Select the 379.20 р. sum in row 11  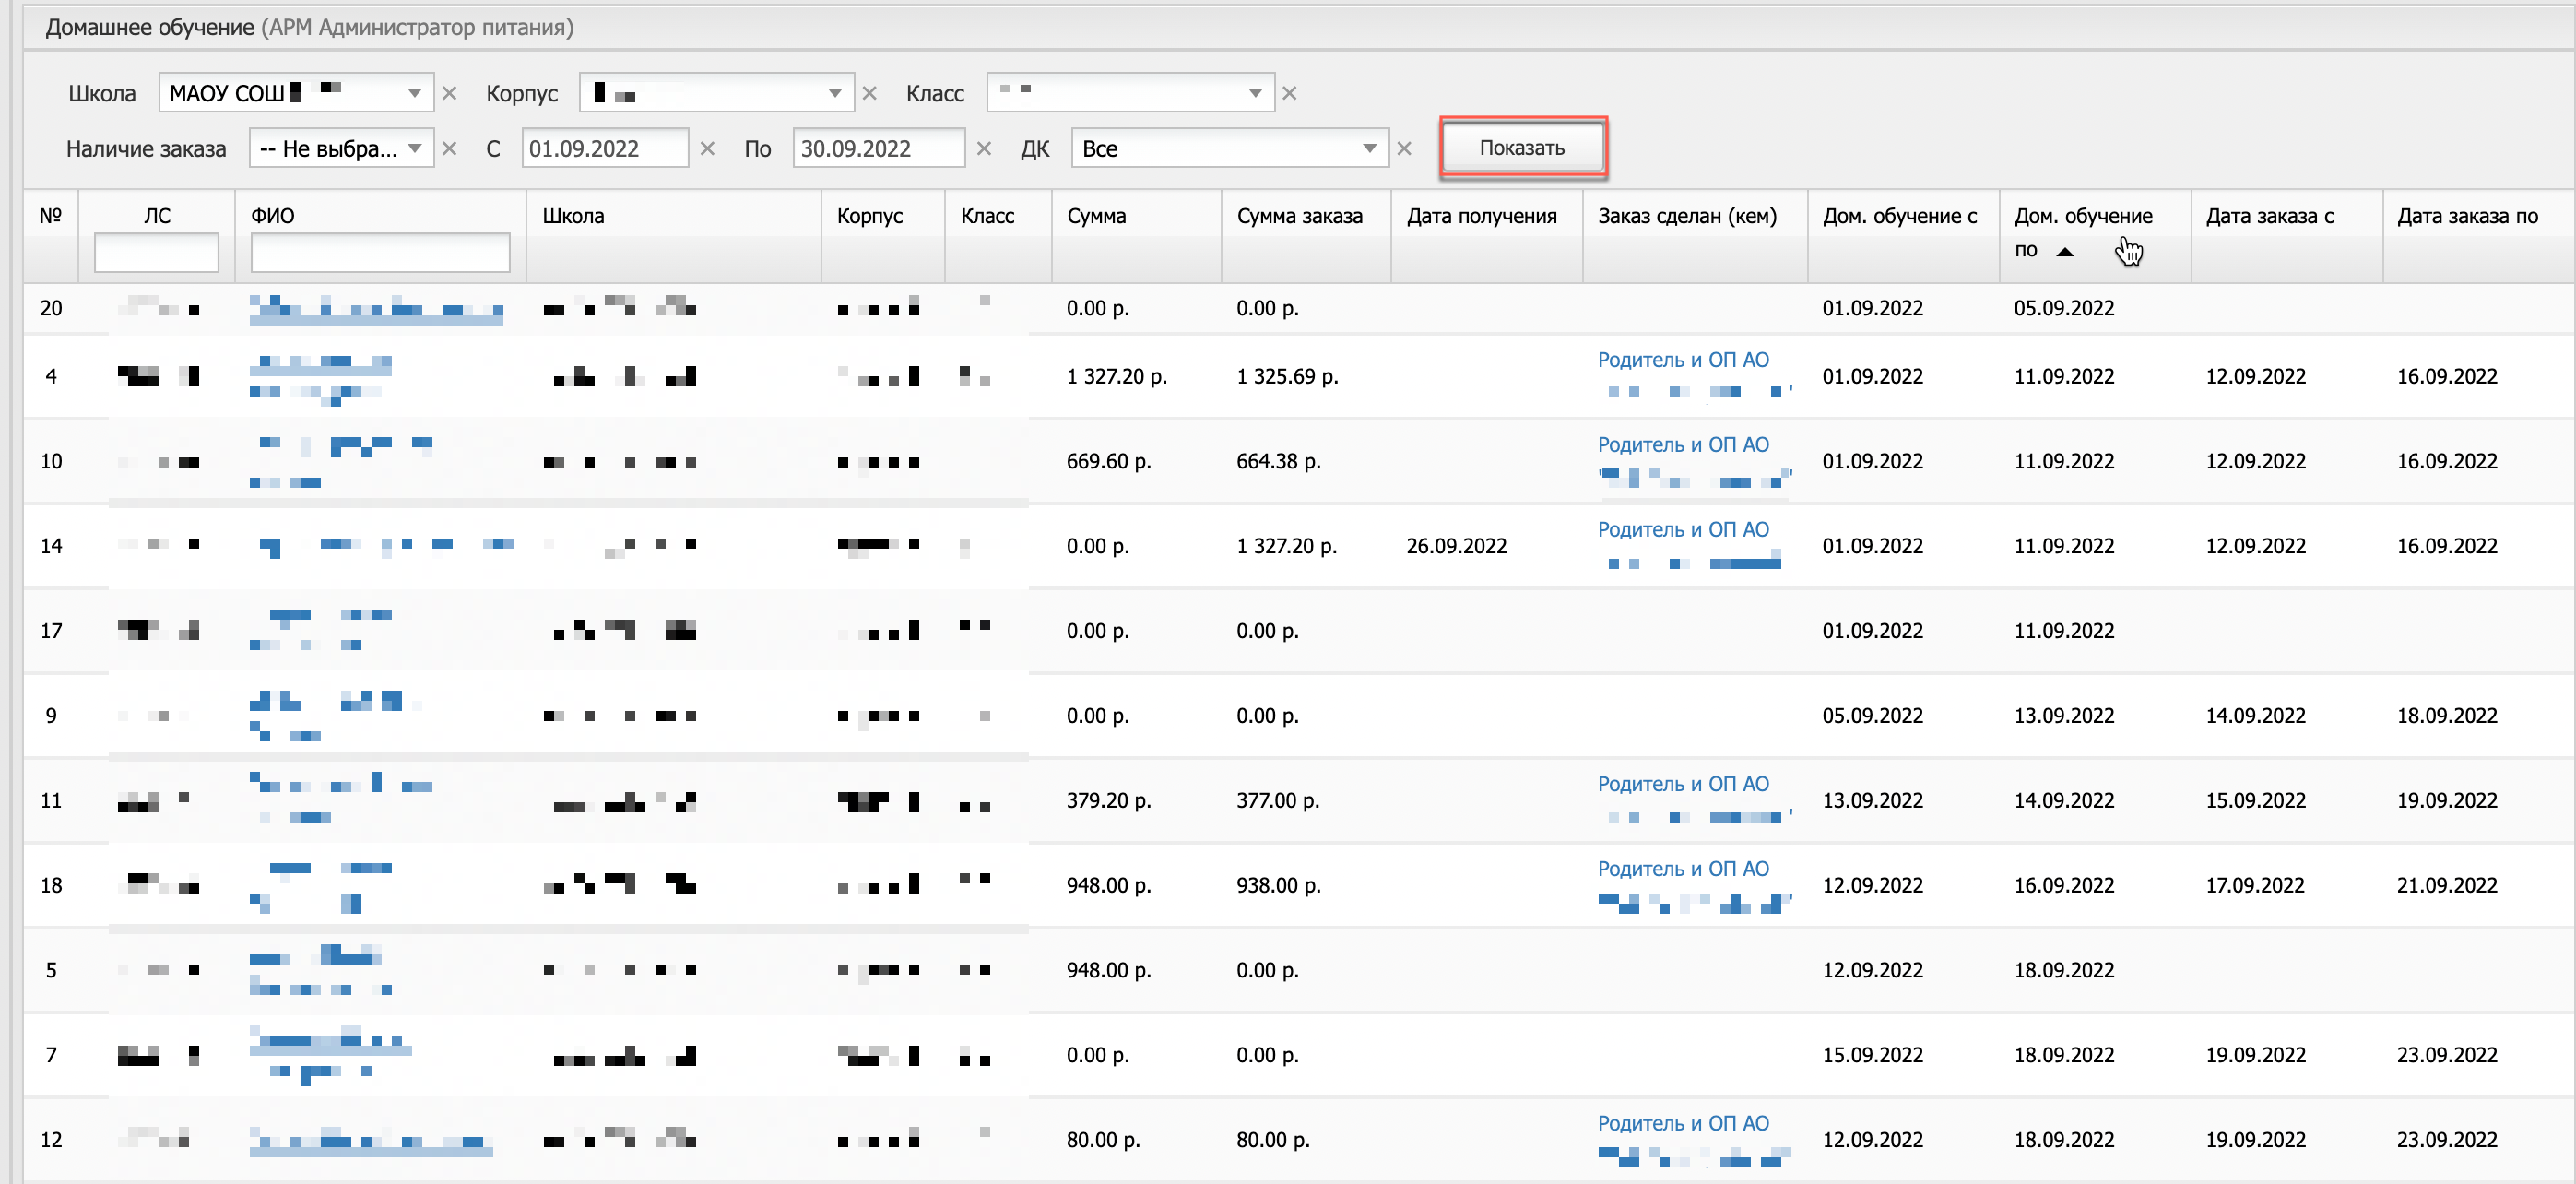click(1109, 801)
